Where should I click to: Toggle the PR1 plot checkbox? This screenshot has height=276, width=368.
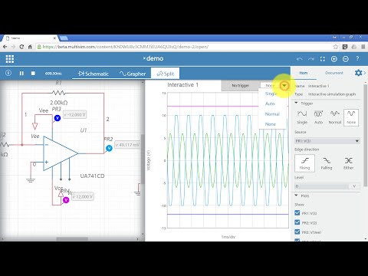pos(297,212)
